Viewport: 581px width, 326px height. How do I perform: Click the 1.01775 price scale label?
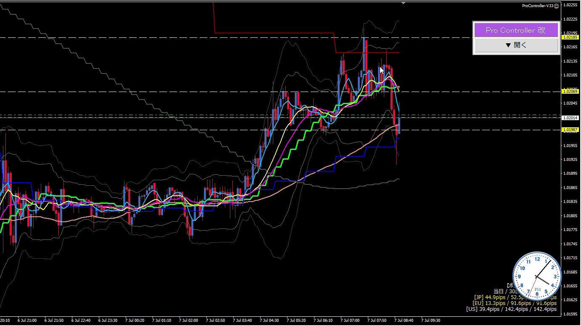pyautogui.click(x=570, y=230)
